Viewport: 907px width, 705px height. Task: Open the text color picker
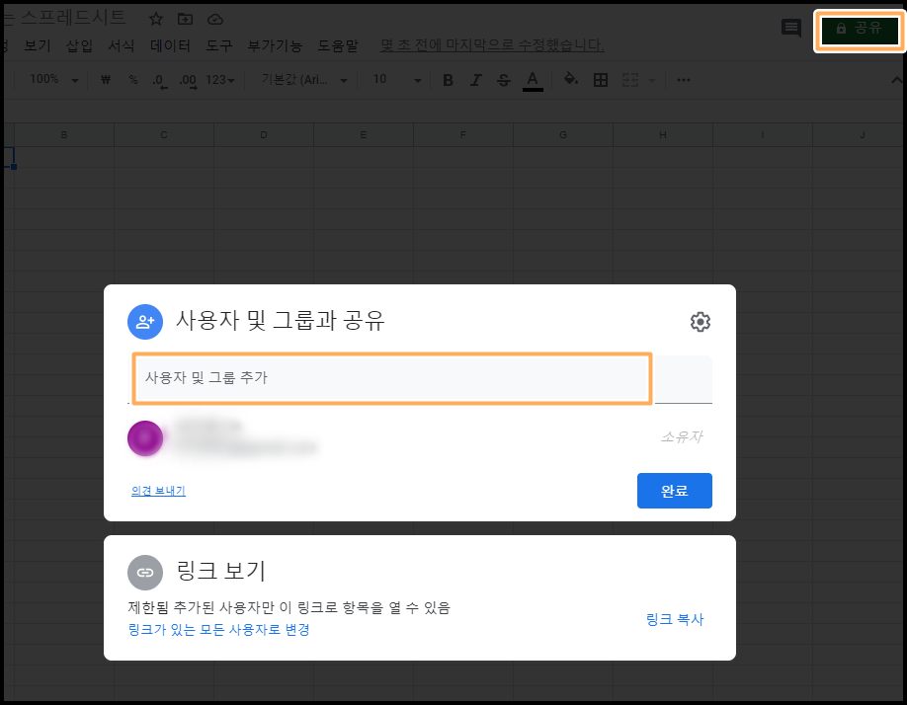tap(533, 80)
